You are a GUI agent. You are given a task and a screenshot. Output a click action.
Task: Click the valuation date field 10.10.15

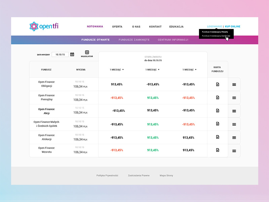pyautogui.click(x=60, y=55)
